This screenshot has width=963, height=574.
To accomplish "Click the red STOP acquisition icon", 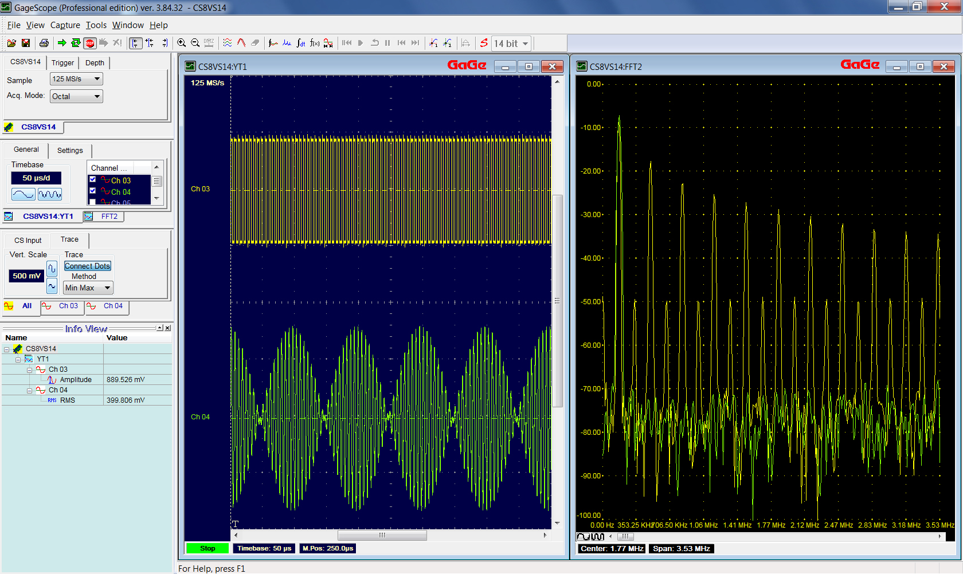I will [x=89, y=43].
